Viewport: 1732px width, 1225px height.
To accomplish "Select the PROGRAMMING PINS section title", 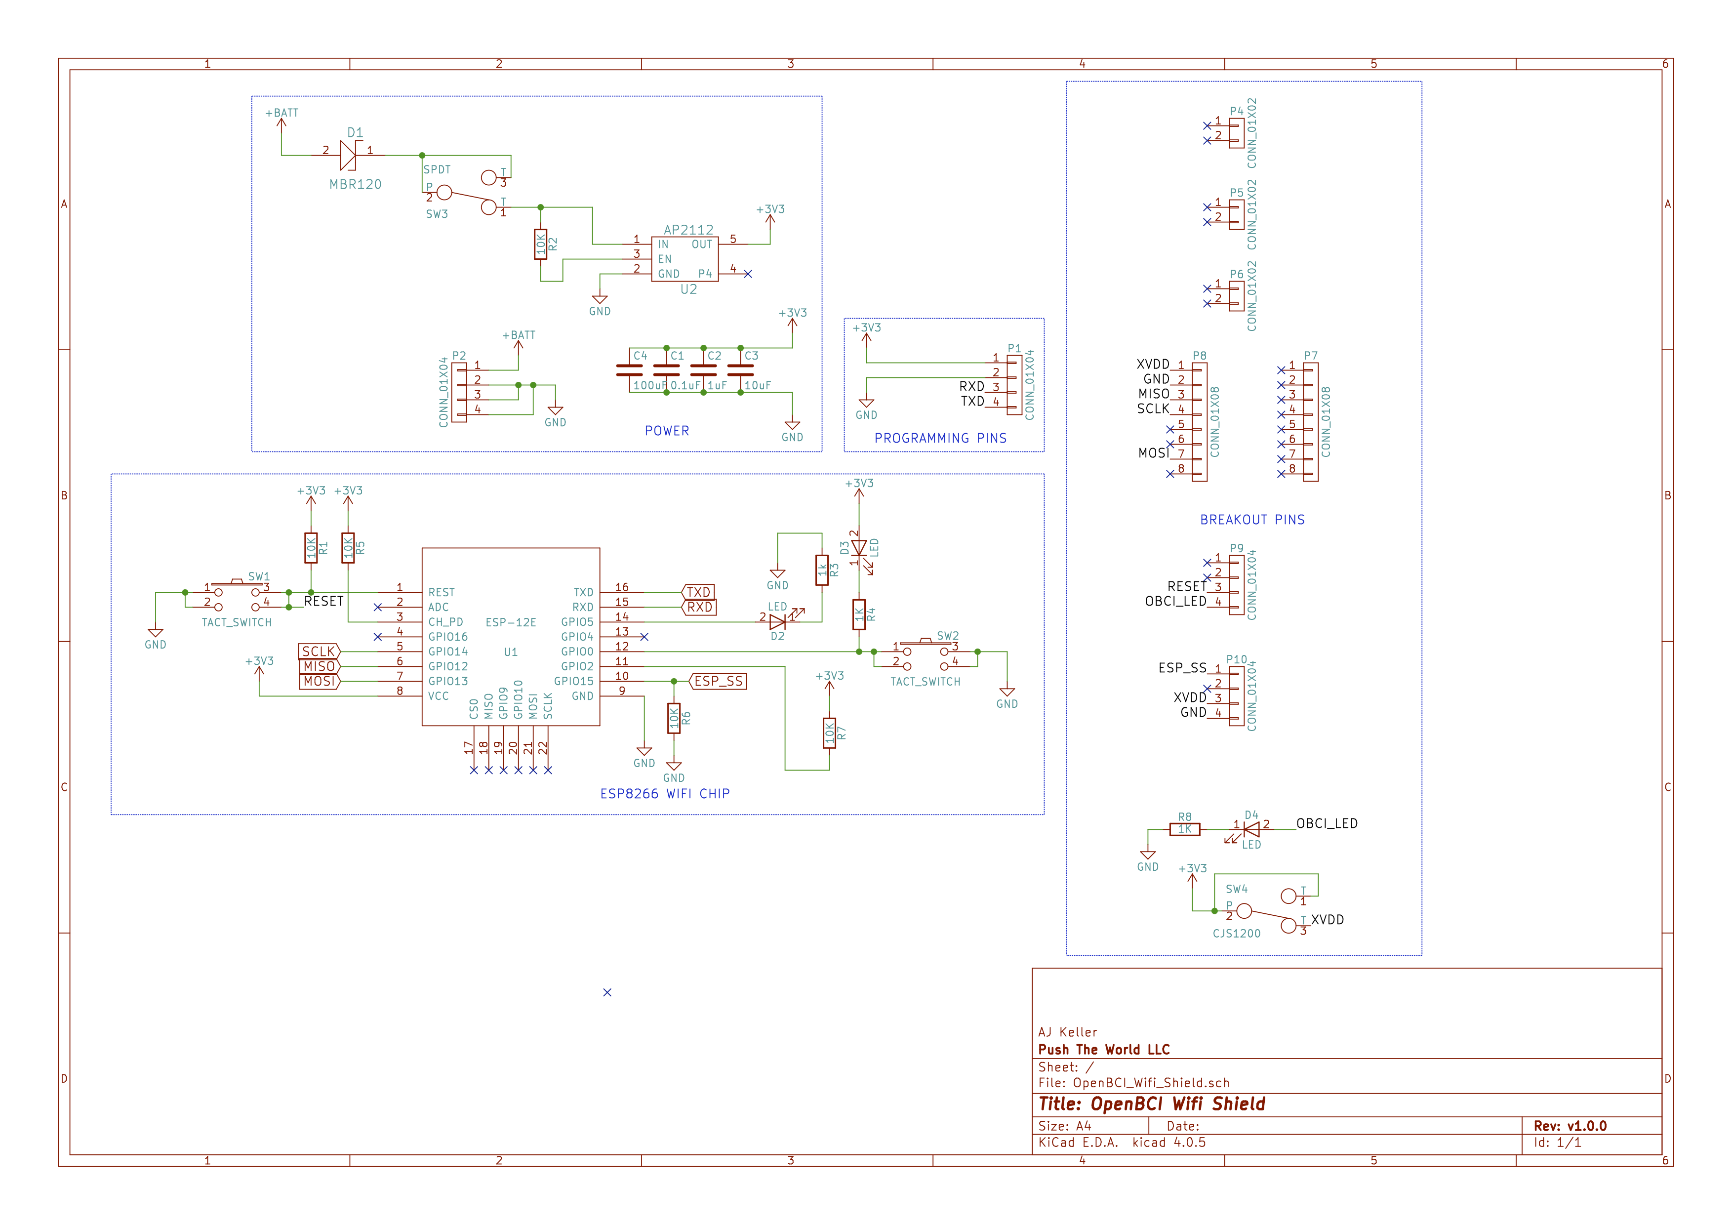I will click(940, 438).
